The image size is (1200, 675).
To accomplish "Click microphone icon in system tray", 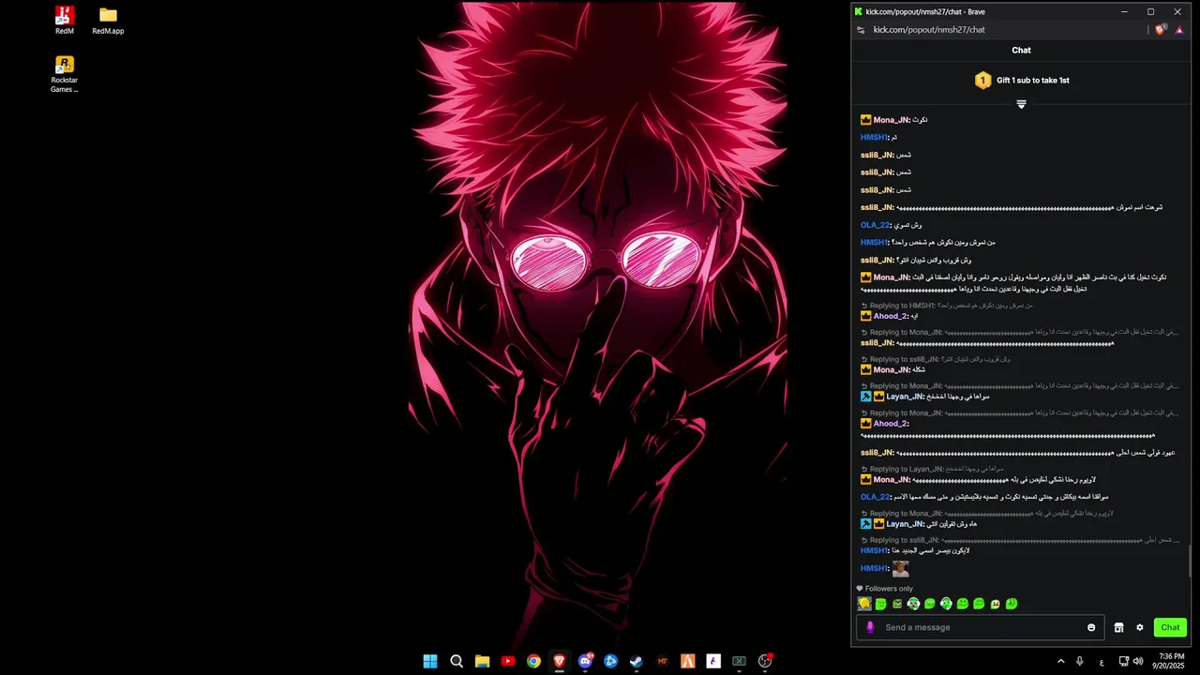I will click(1080, 661).
